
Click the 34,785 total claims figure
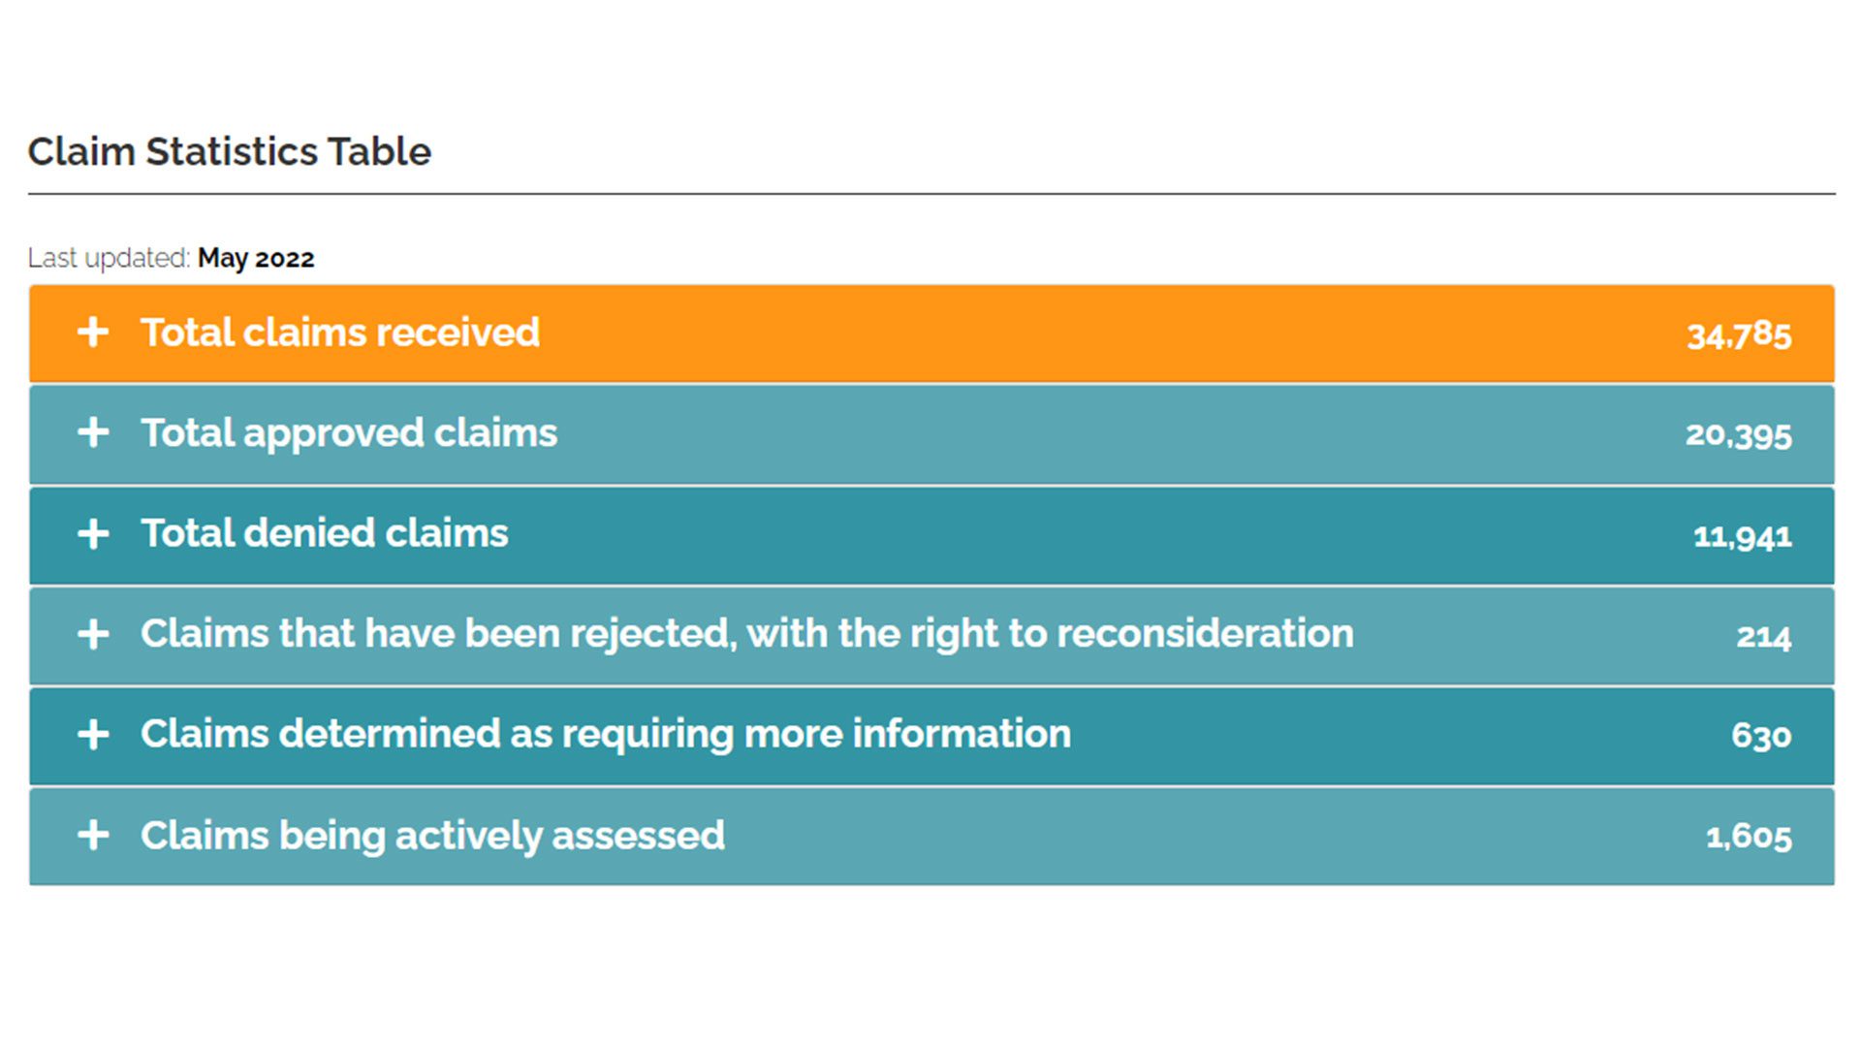(x=1739, y=335)
